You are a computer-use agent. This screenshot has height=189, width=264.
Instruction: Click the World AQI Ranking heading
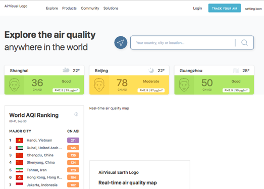(34, 115)
